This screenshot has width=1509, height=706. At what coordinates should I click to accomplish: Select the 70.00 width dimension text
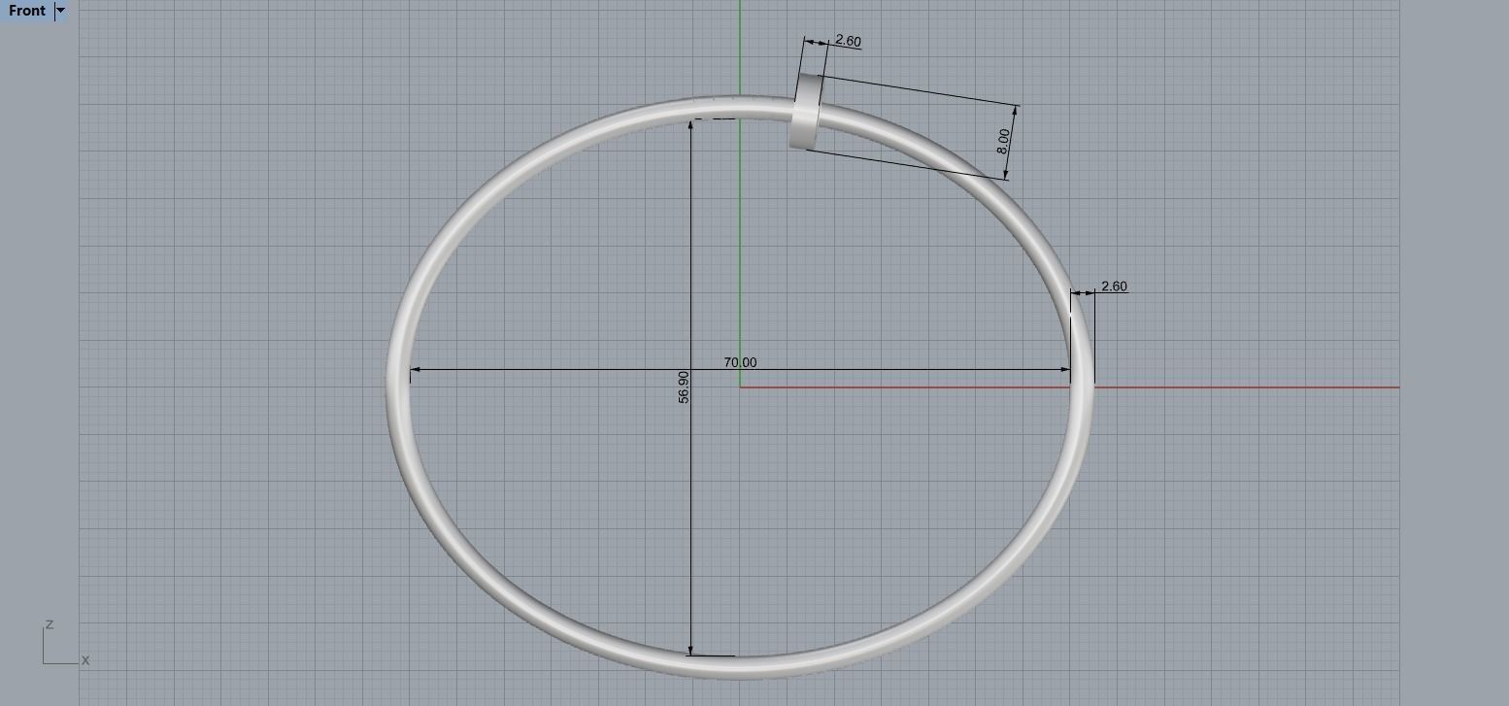click(740, 362)
